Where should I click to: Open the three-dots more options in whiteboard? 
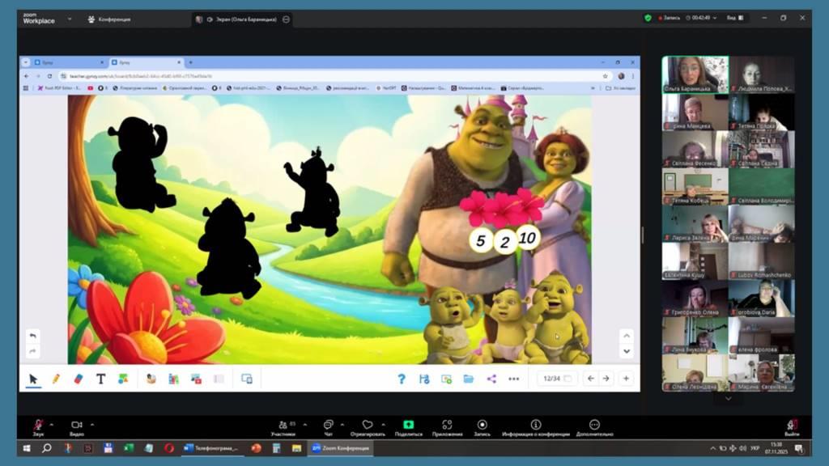(513, 379)
